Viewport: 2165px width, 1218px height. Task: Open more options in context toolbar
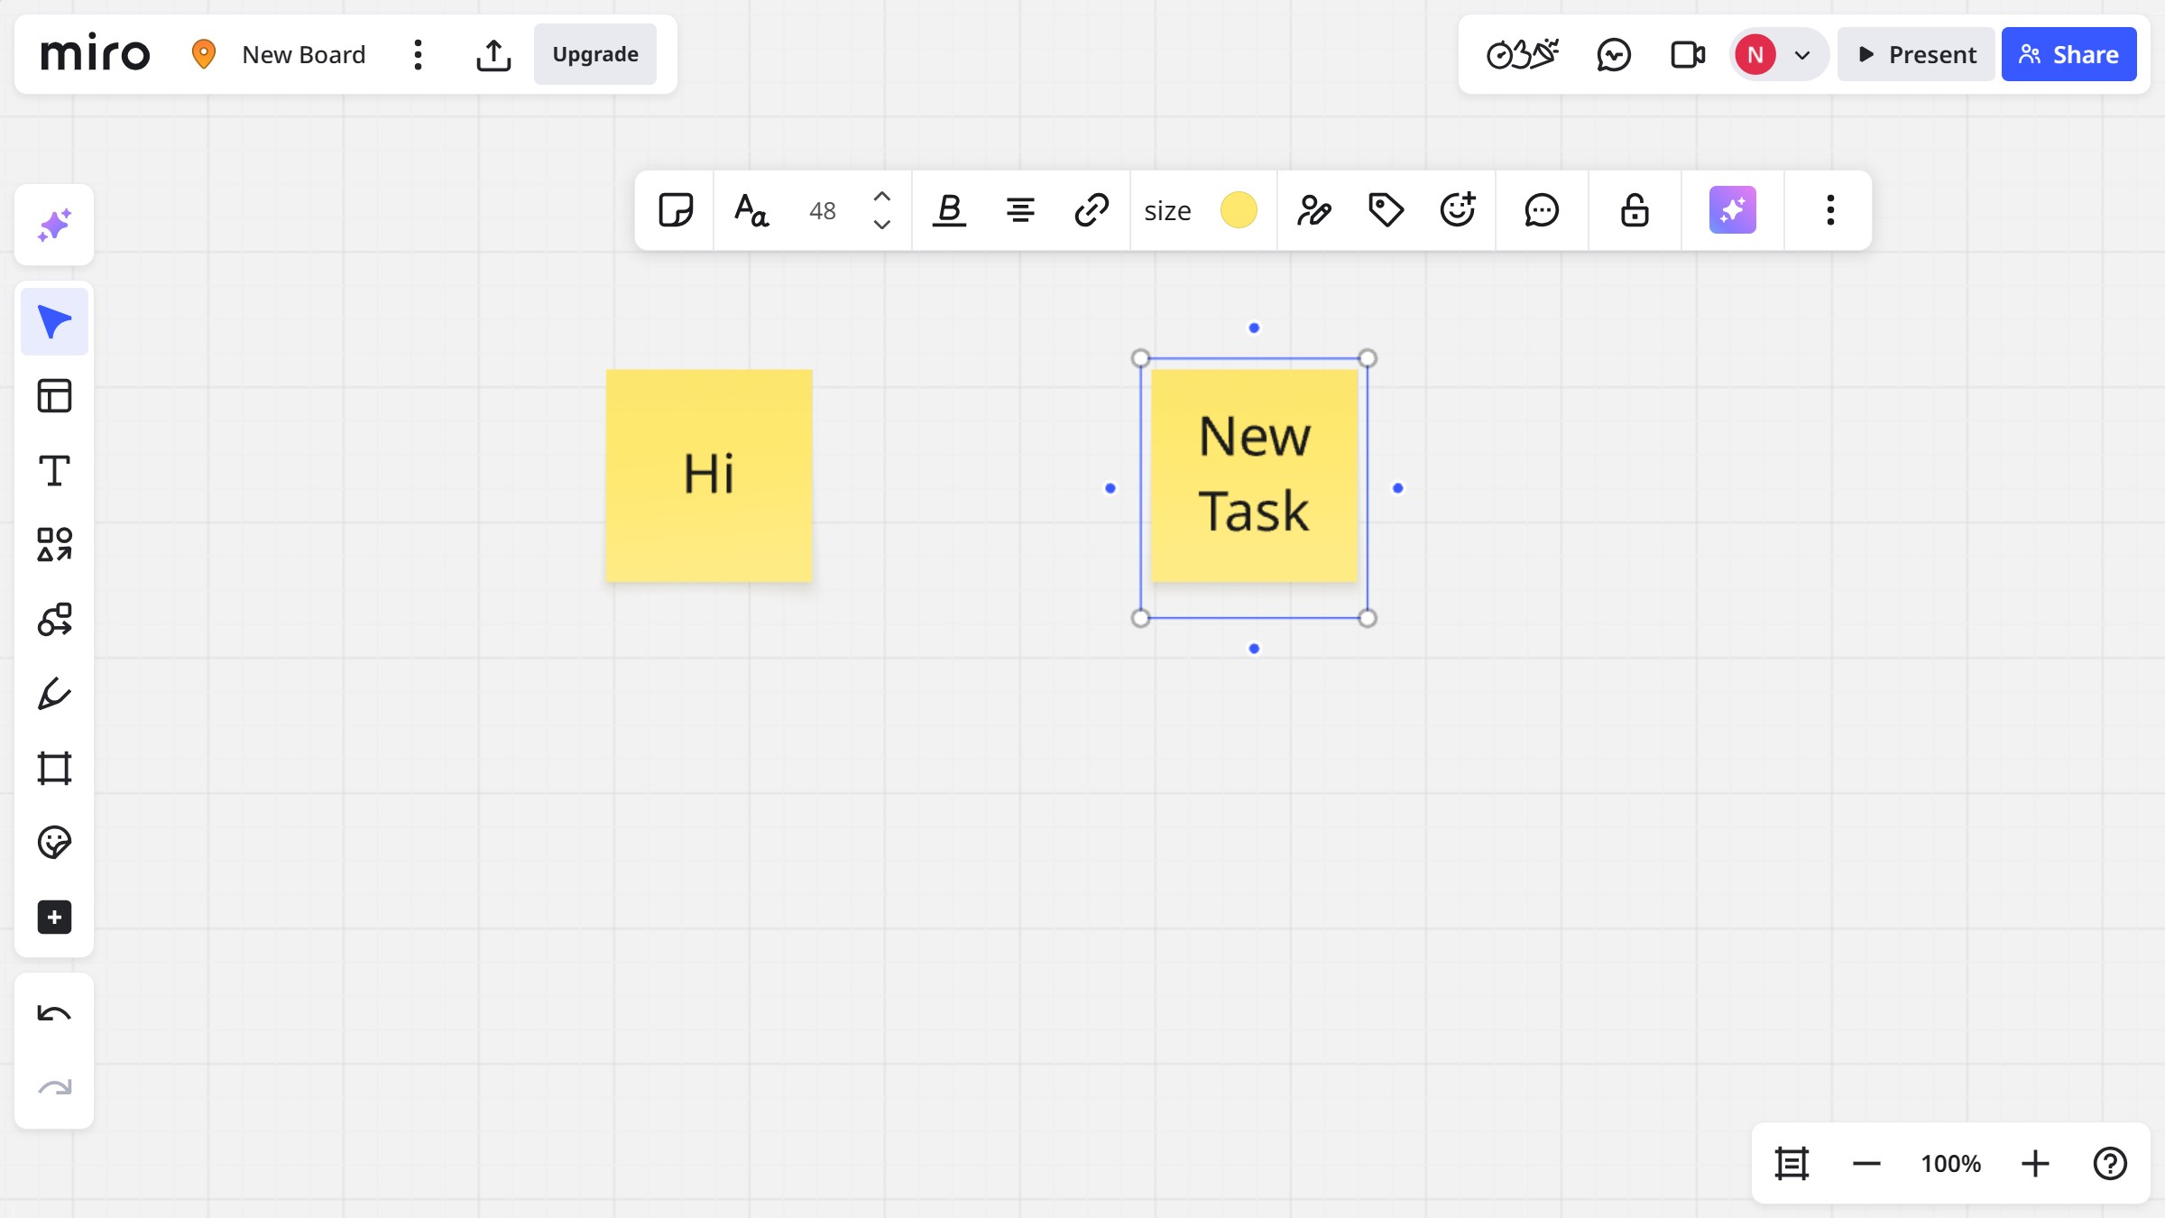pyautogui.click(x=1830, y=210)
